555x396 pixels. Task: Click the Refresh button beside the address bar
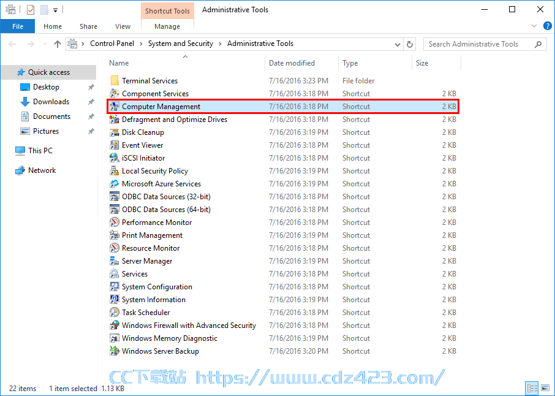(x=410, y=44)
